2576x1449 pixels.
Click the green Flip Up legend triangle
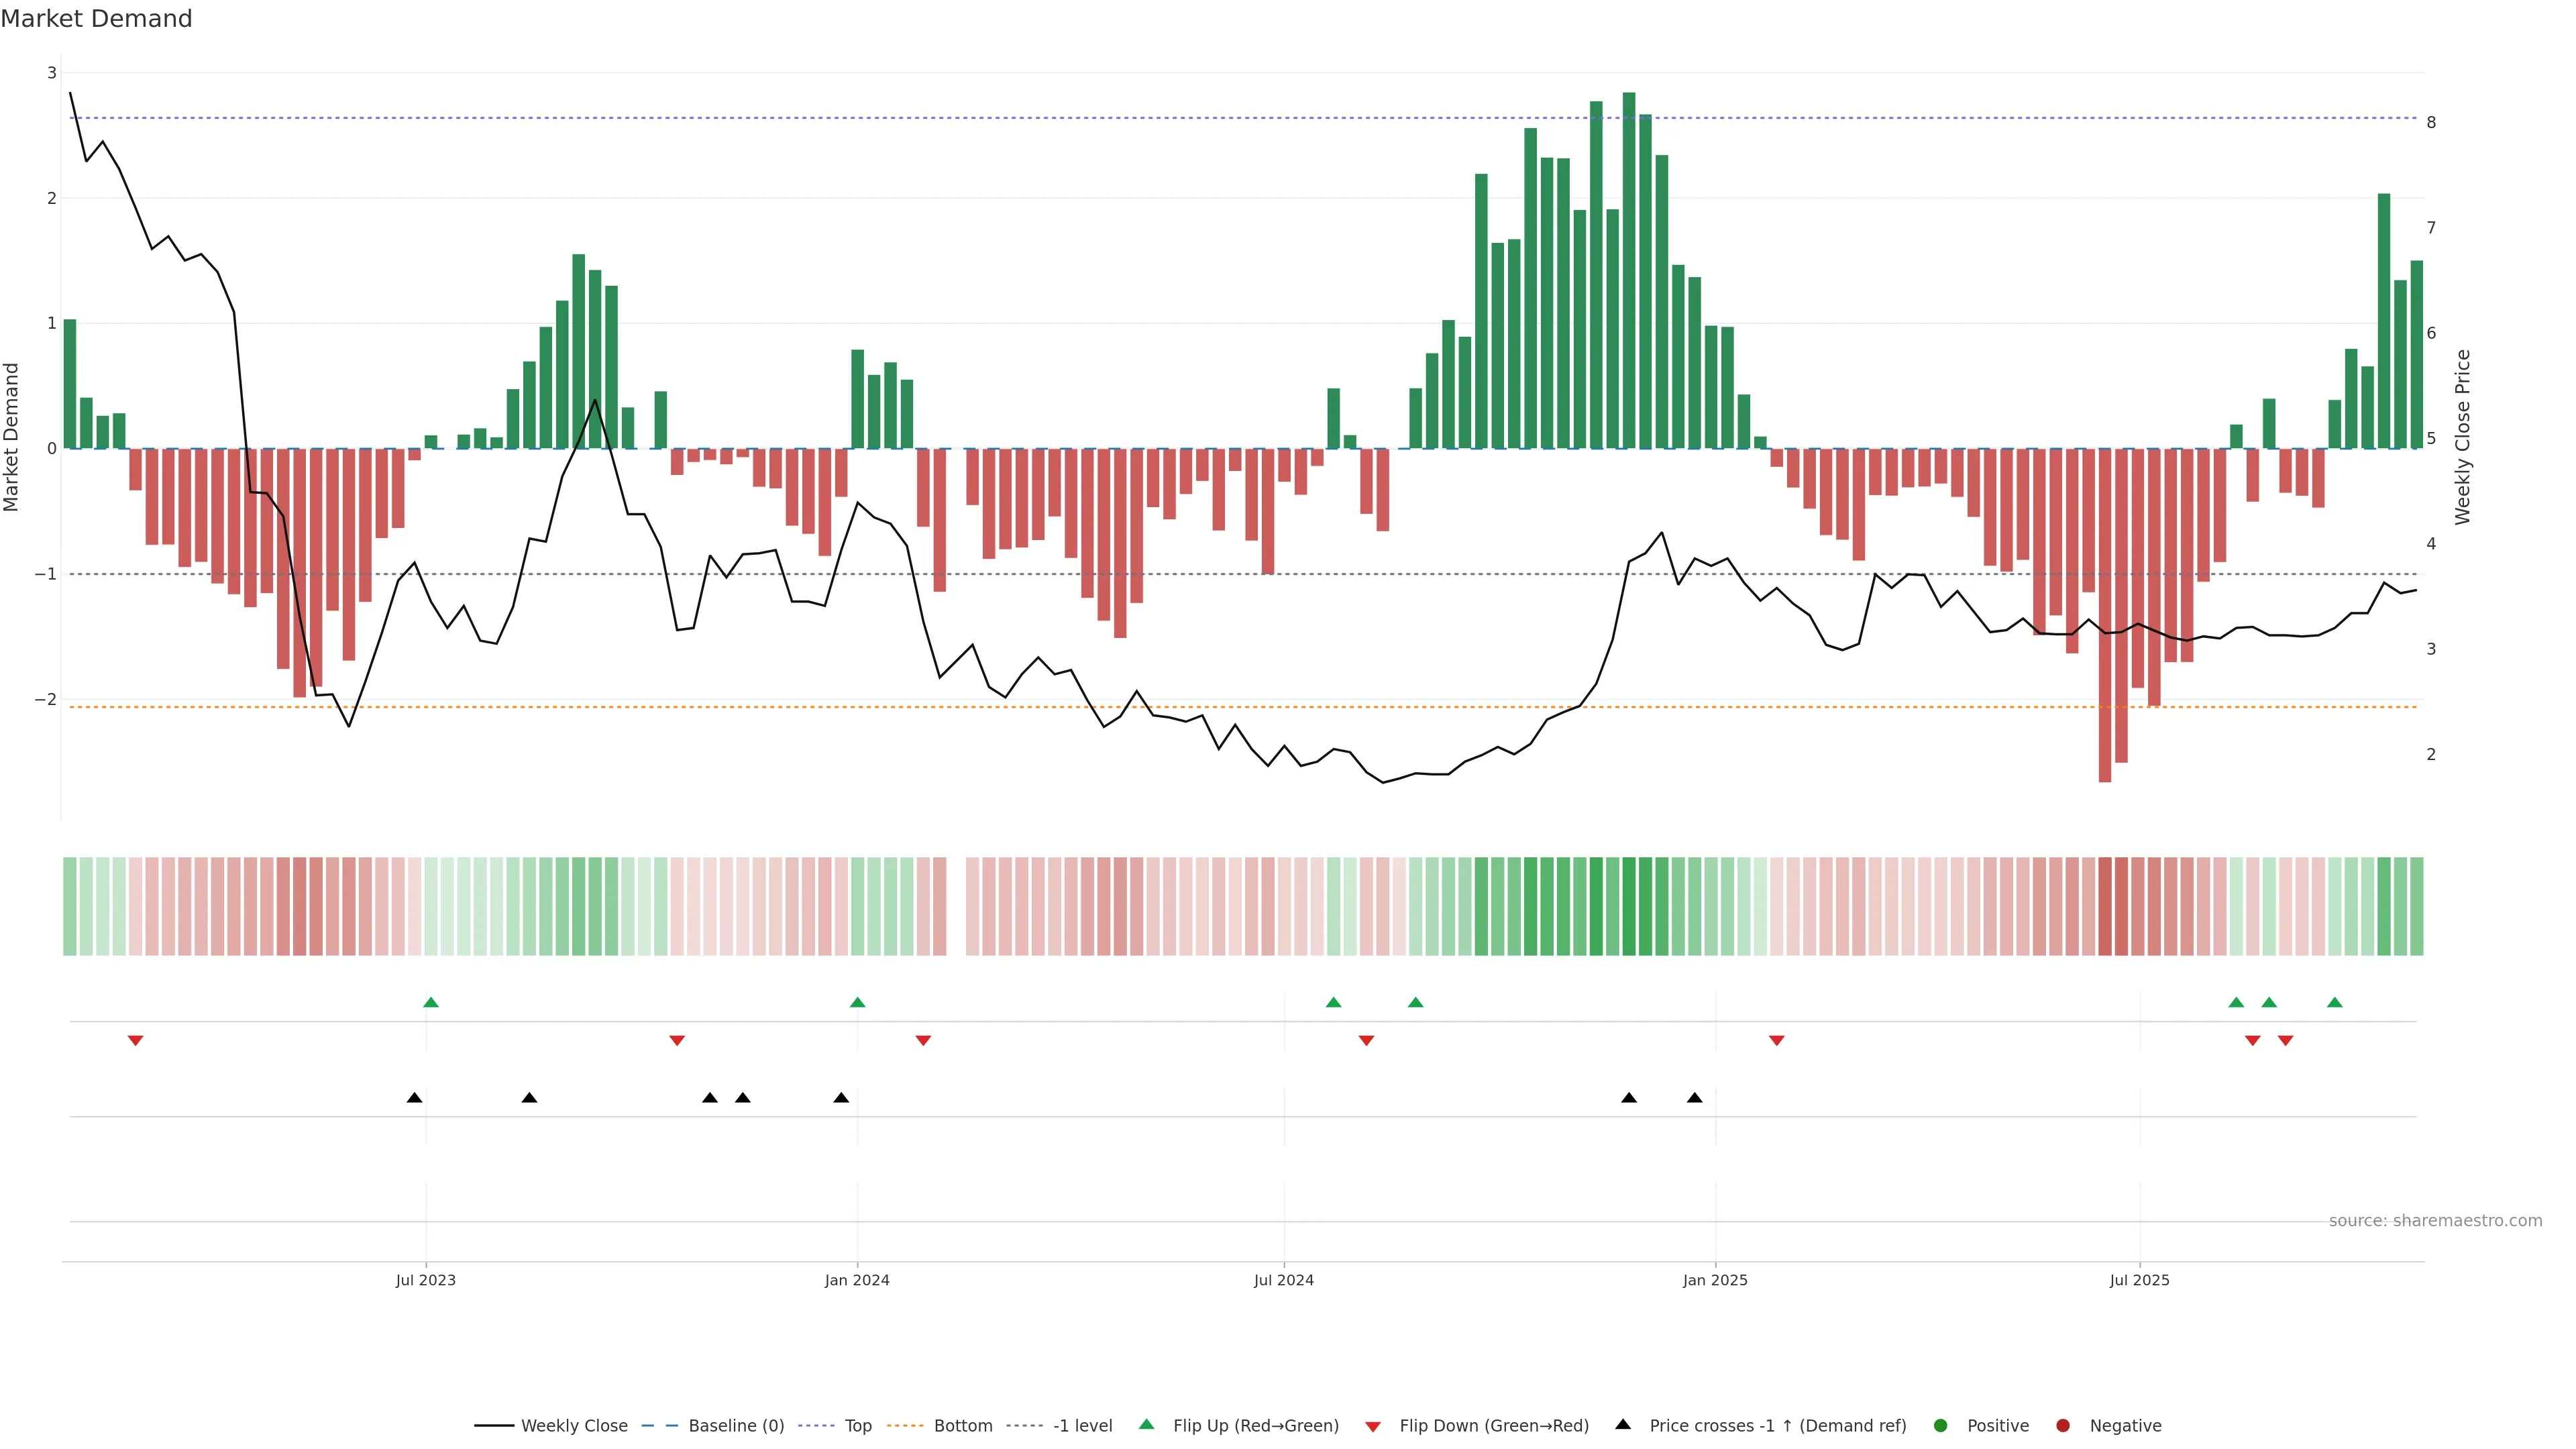(1146, 1424)
